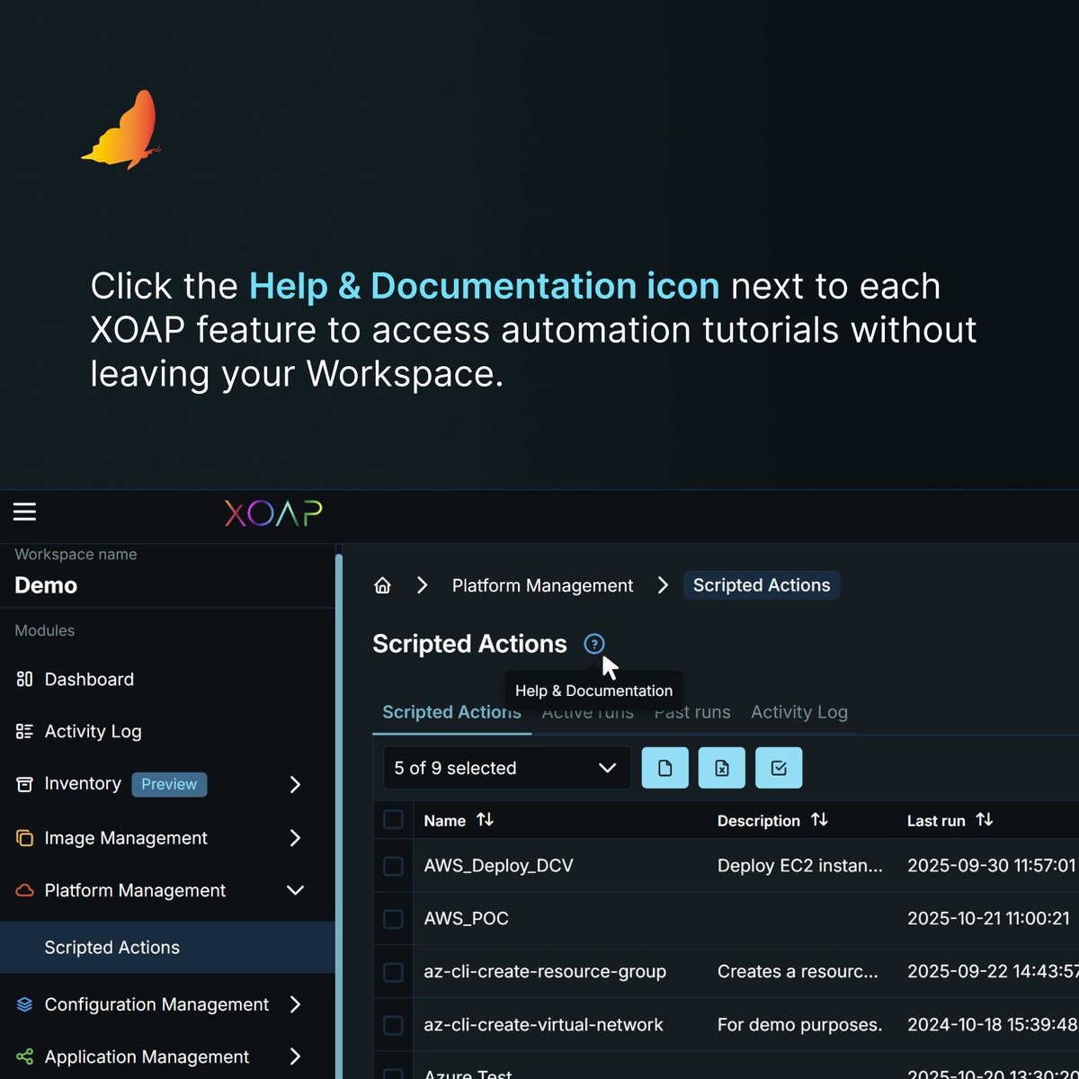
Task: Select the az-cli-create-resource-group name cell
Action: [545, 972]
